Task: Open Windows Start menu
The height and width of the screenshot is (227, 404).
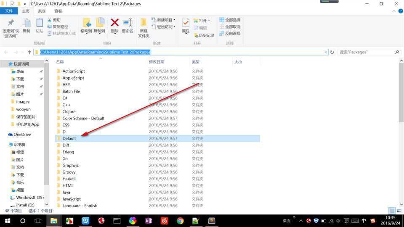Action: pyautogui.click(x=8, y=221)
